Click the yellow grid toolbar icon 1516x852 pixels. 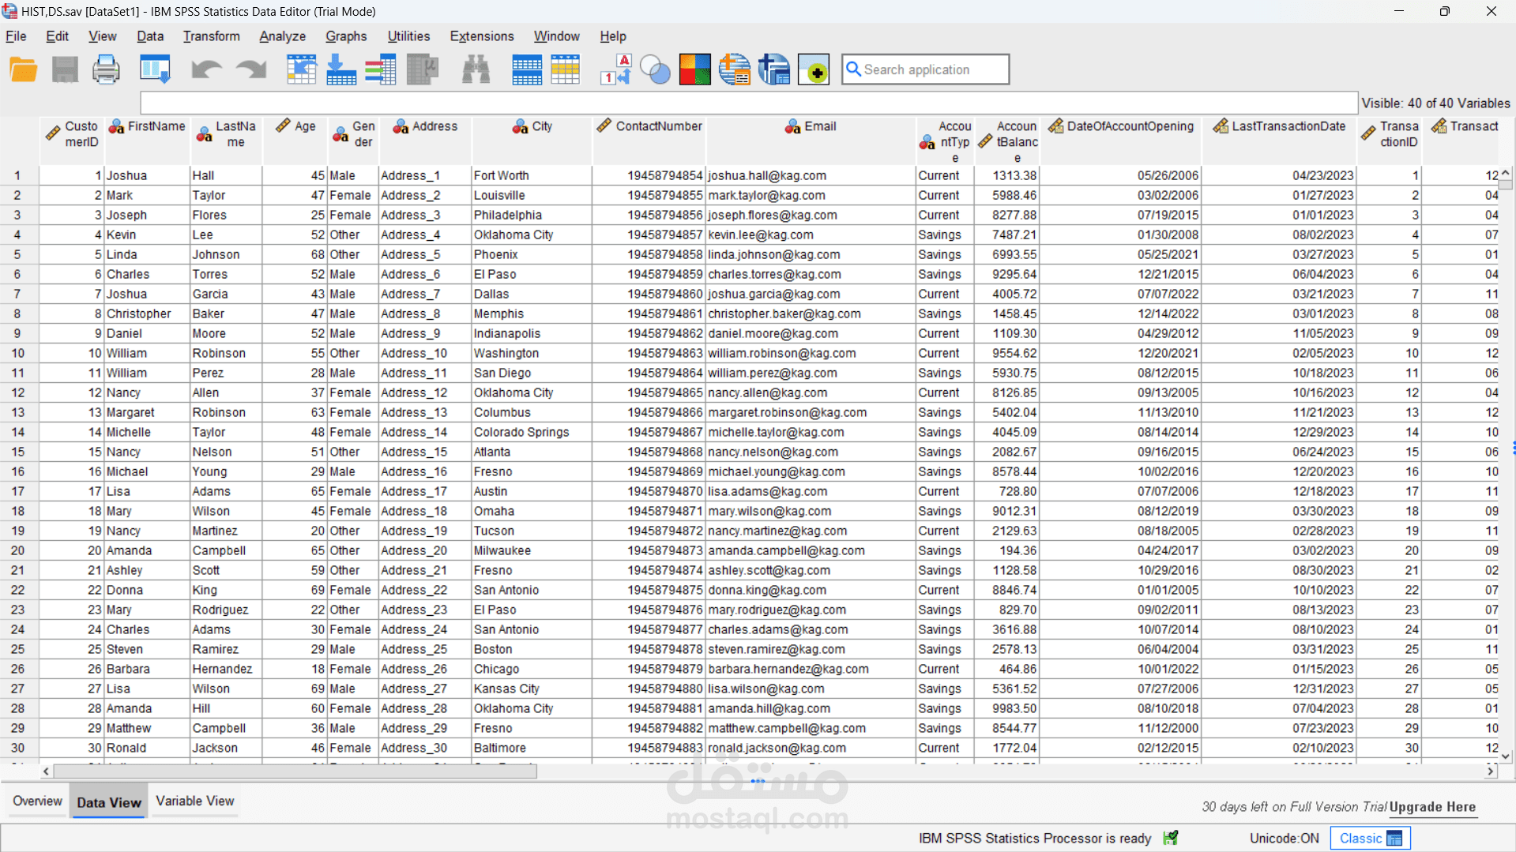pyautogui.click(x=565, y=70)
